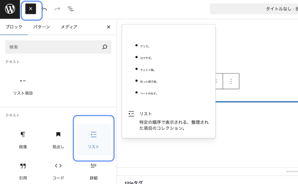Open the メディア tab
Screen dimensions: 298x184
pos(69,27)
